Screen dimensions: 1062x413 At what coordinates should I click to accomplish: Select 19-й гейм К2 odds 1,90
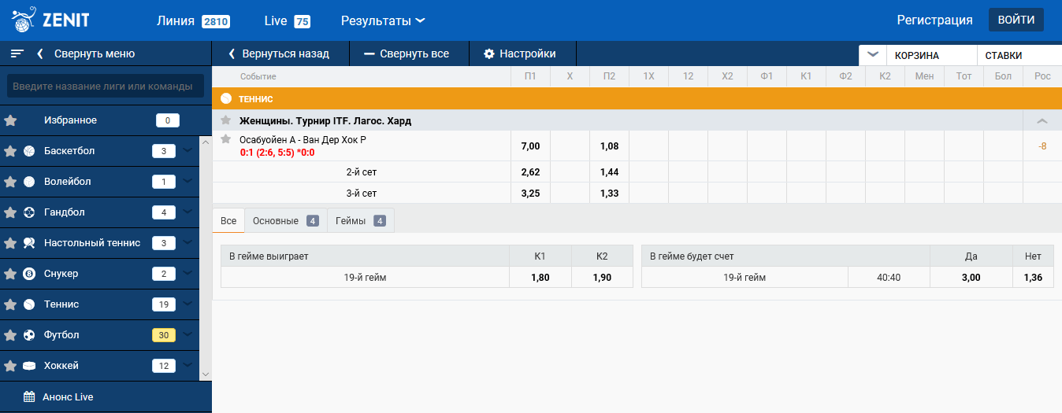pyautogui.click(x=602, y=278)
